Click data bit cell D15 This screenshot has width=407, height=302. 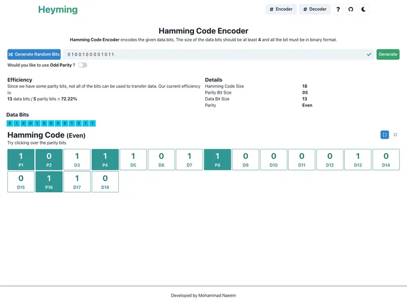point(21,182)
